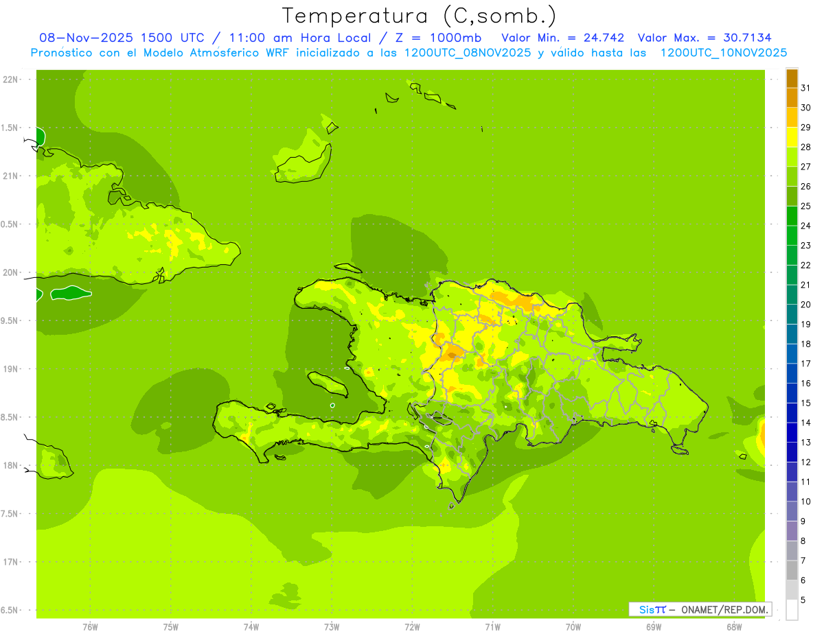Click the 76W longitude axis label
The height and width of the screenshot is (636, 824).
point(90,626)
